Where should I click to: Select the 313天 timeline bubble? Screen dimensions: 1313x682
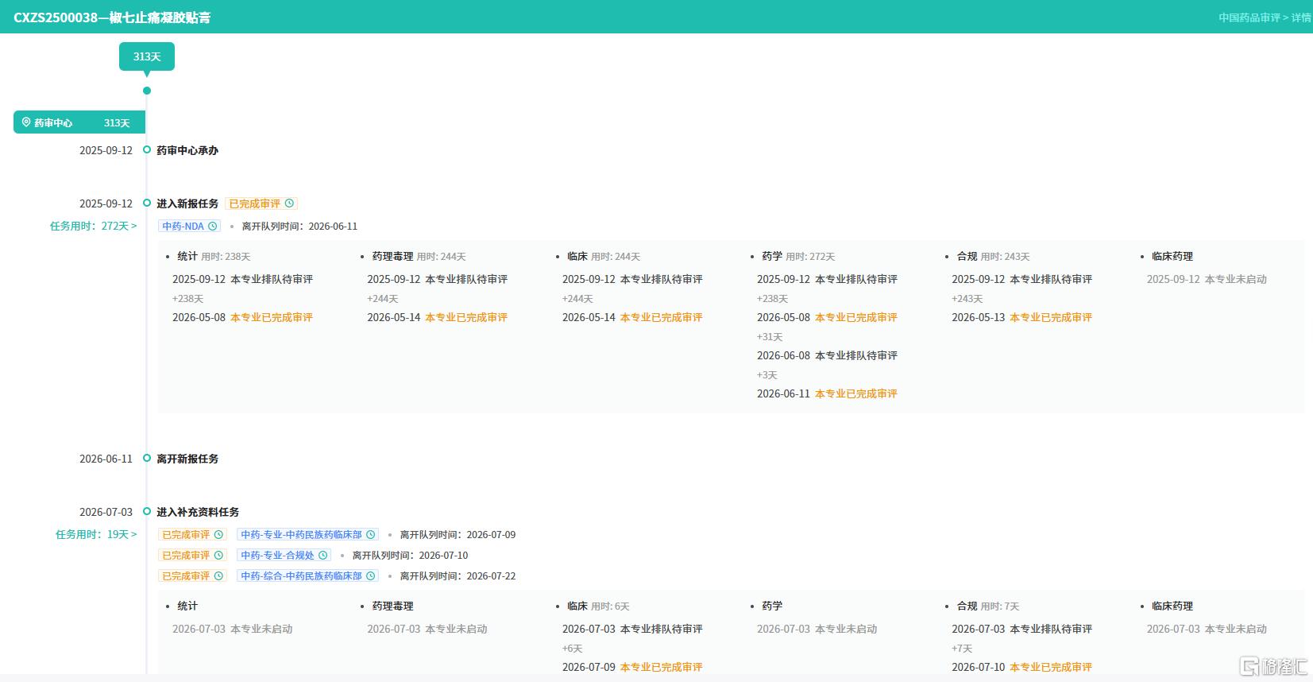pyautogui.click(x=147, y=56)
